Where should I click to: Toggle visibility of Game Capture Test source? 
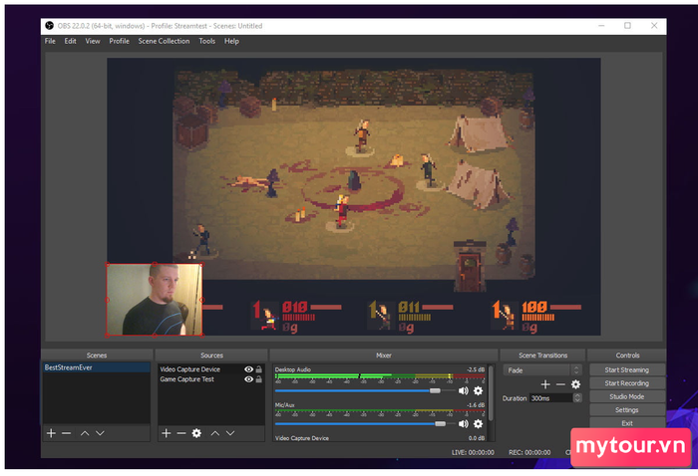tap(249, 379)
